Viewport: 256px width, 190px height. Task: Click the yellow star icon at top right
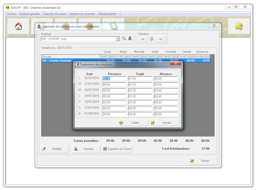(239, 26)
